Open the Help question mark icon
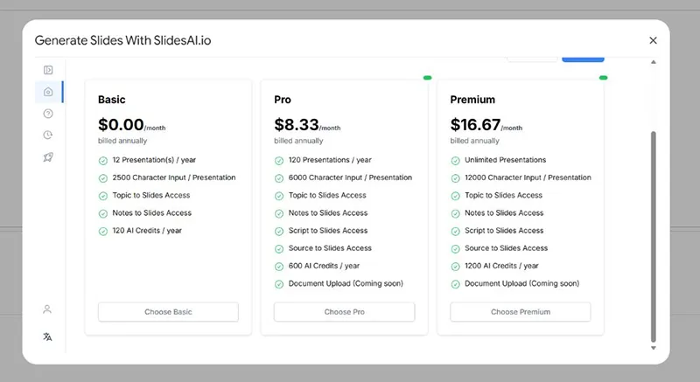700x382 pixels. pos(48,114)
